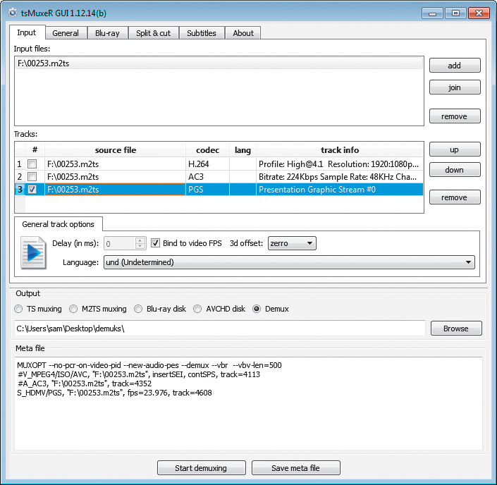Open the 3d offset dropdown
Viewport: 497px width, 485px height.
pyautogui.click(x=292, y=243)
